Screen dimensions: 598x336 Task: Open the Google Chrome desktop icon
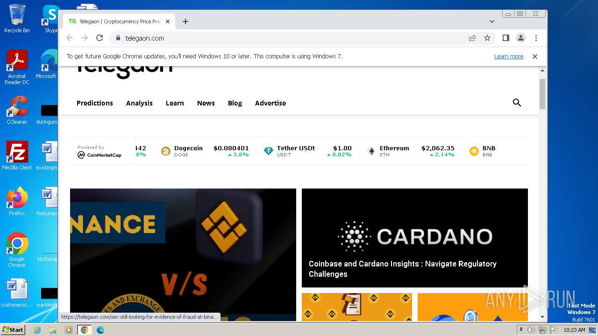click(17, 250)
